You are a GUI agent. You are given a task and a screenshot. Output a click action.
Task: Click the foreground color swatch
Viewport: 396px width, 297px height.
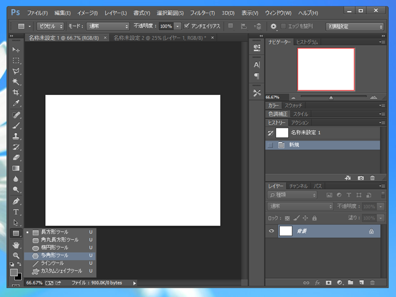[x=14, y=272]
